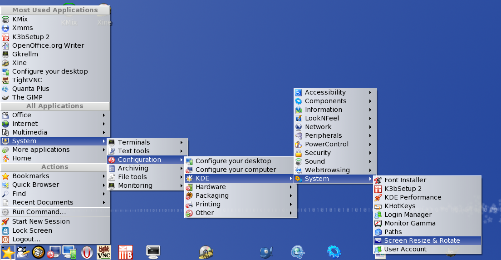Expand Quick Browser submenu
This screenshot has width=501, height=260.
55,185
